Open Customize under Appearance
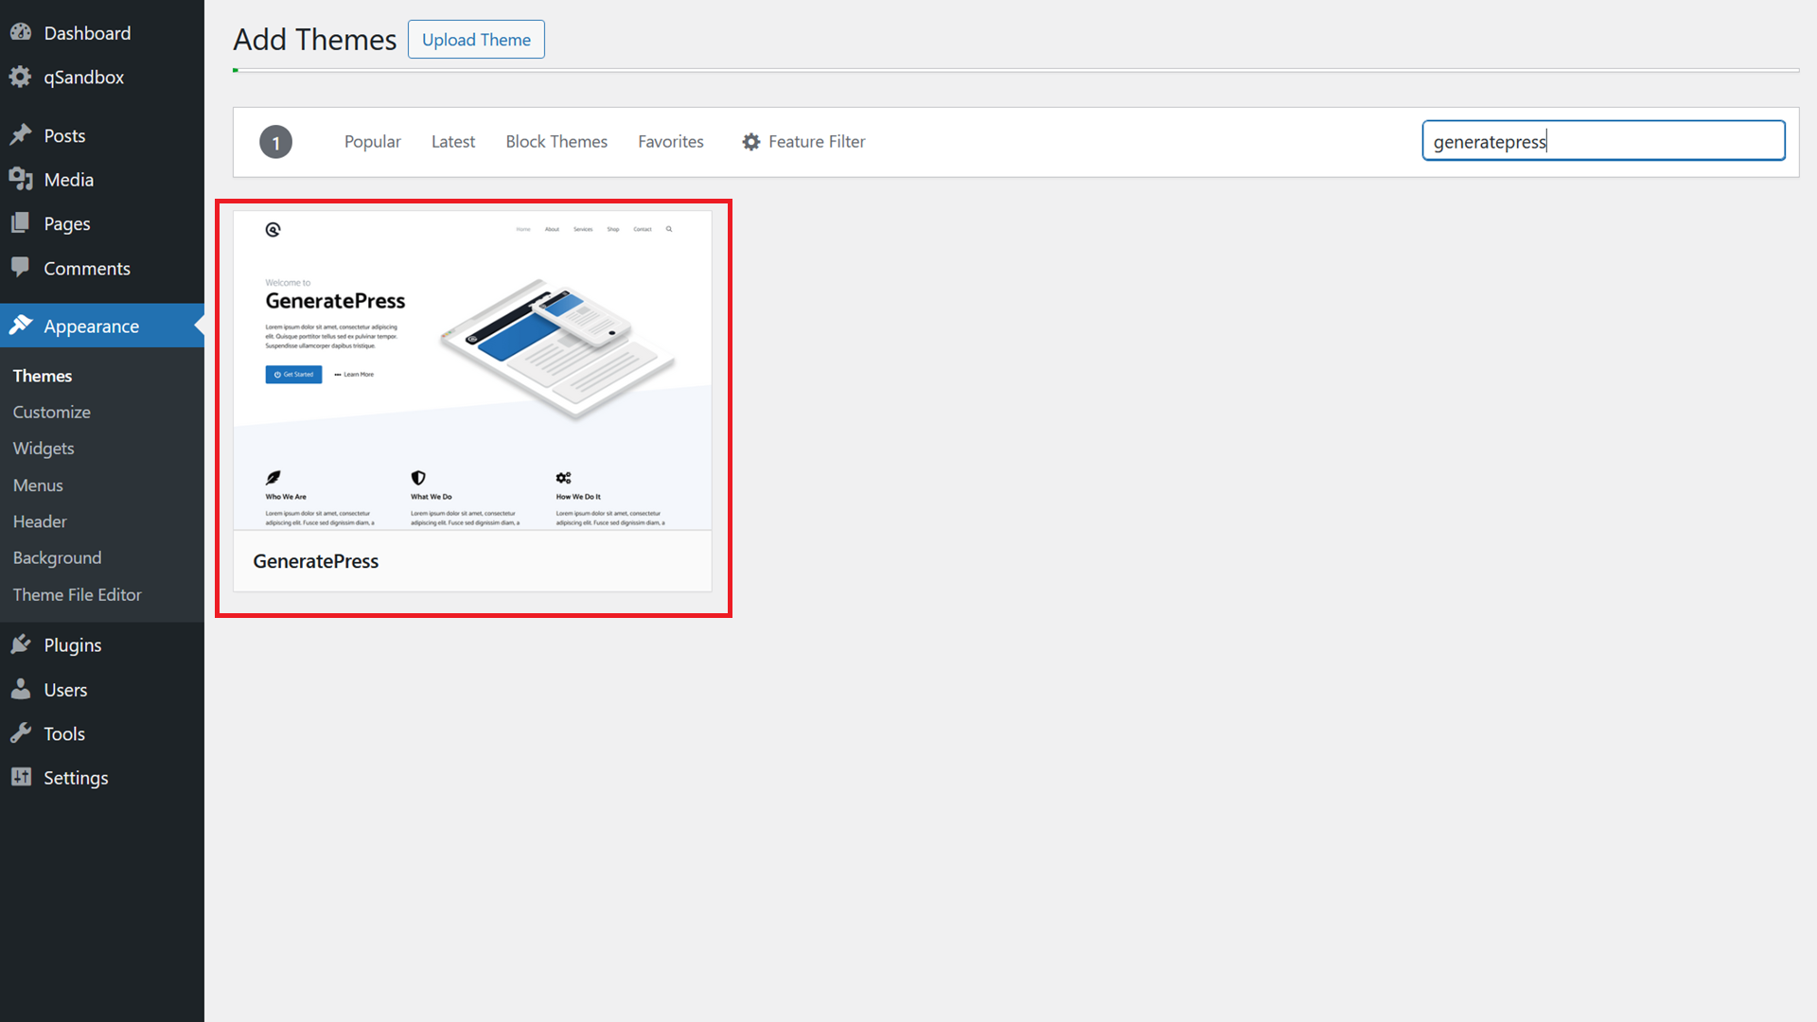1817x1022 pixels. (x=52, y=412)
